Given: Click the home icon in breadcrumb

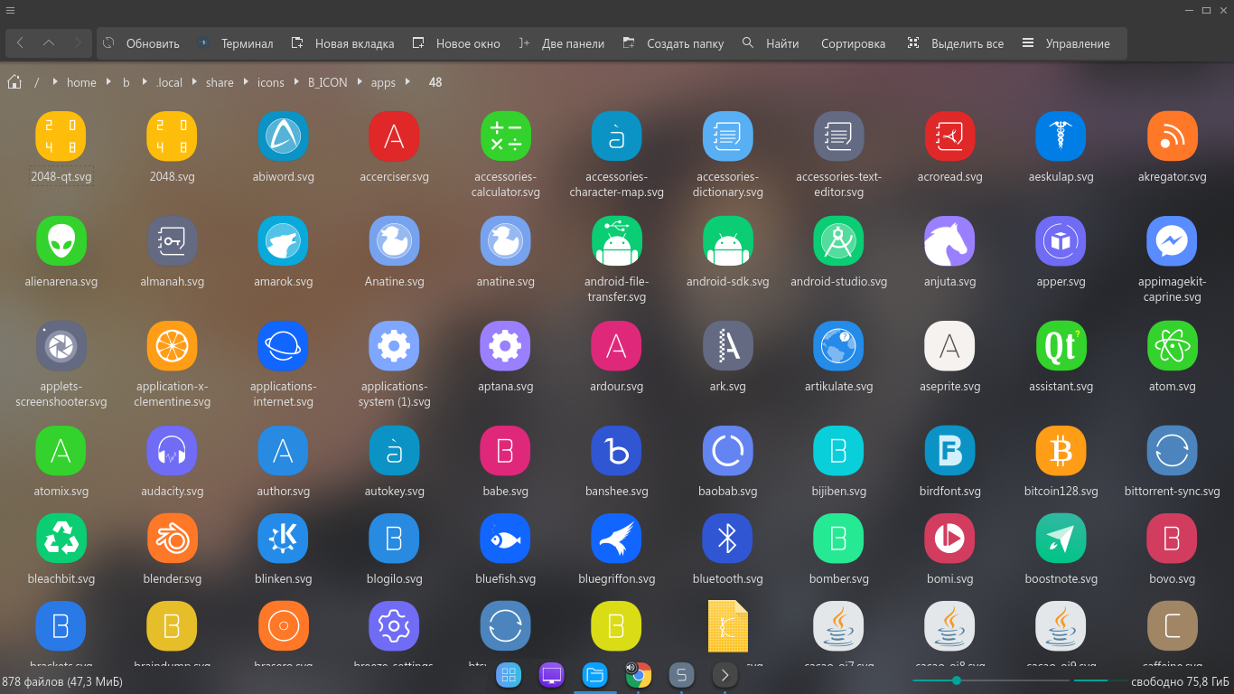Looking at the screenshot, I should point(14,82).
